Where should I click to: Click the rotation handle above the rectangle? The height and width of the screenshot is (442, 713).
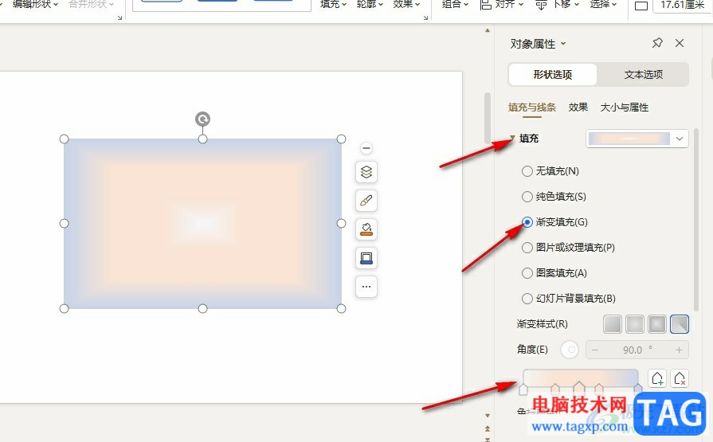click(203, 119)
